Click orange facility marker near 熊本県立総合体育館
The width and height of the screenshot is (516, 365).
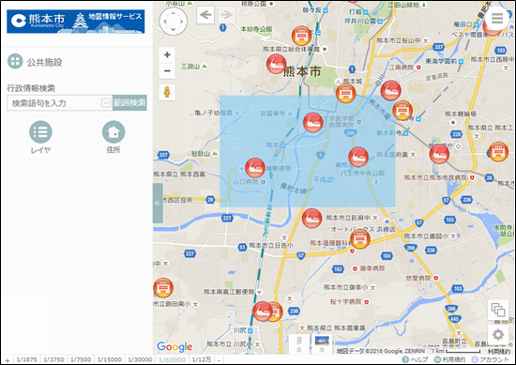pos(301,36)
